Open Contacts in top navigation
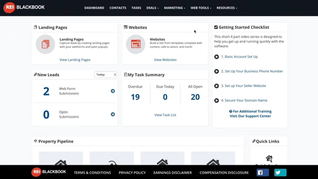This screenshot has width=318, height=179. pos(118,8)
